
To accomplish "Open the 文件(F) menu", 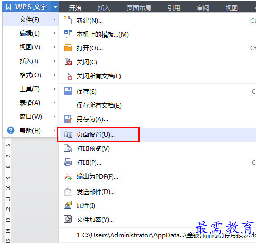I will (30, 19).
